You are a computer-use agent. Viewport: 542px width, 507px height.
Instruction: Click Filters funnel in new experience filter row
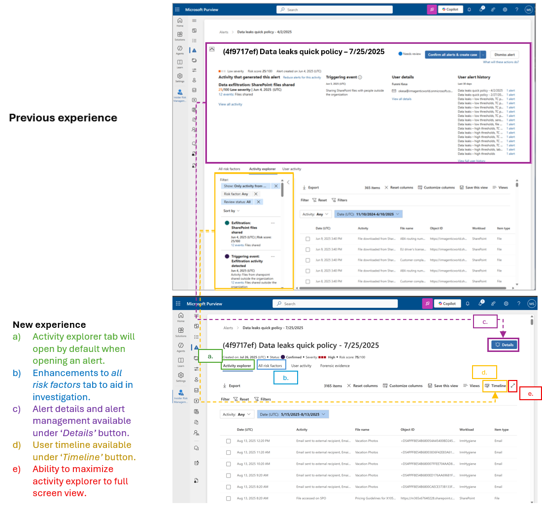click(x=262, y=399)
